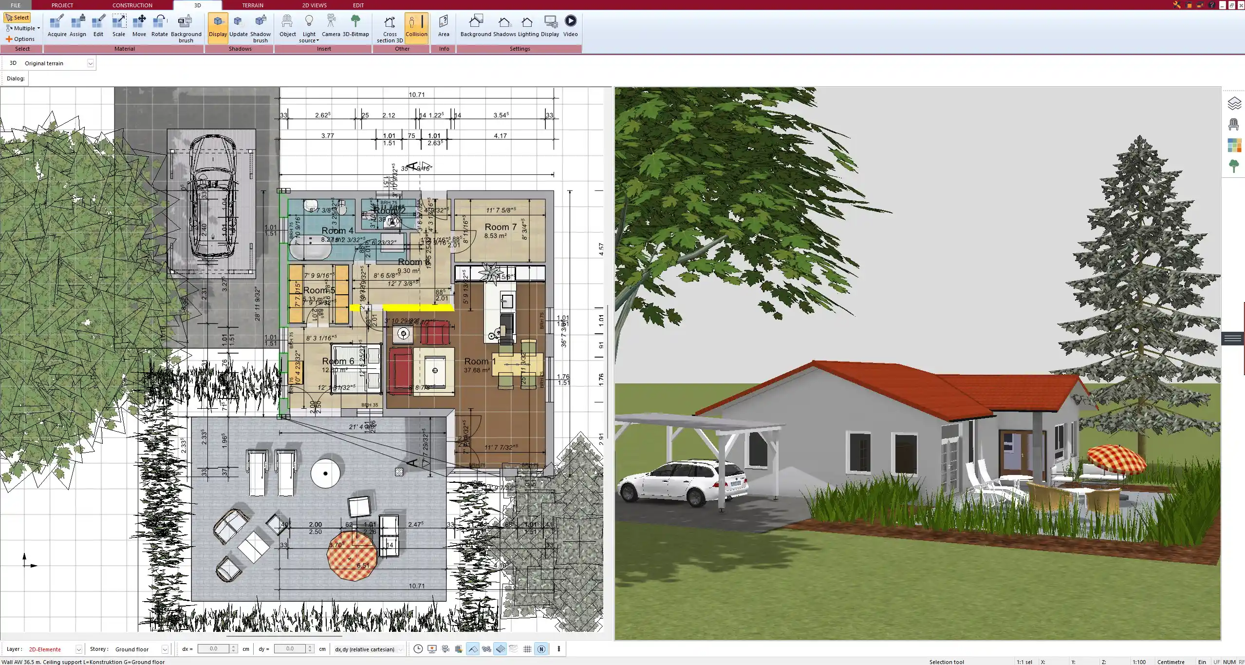Click Centimetre unit in status bar

click(1171, 662)
